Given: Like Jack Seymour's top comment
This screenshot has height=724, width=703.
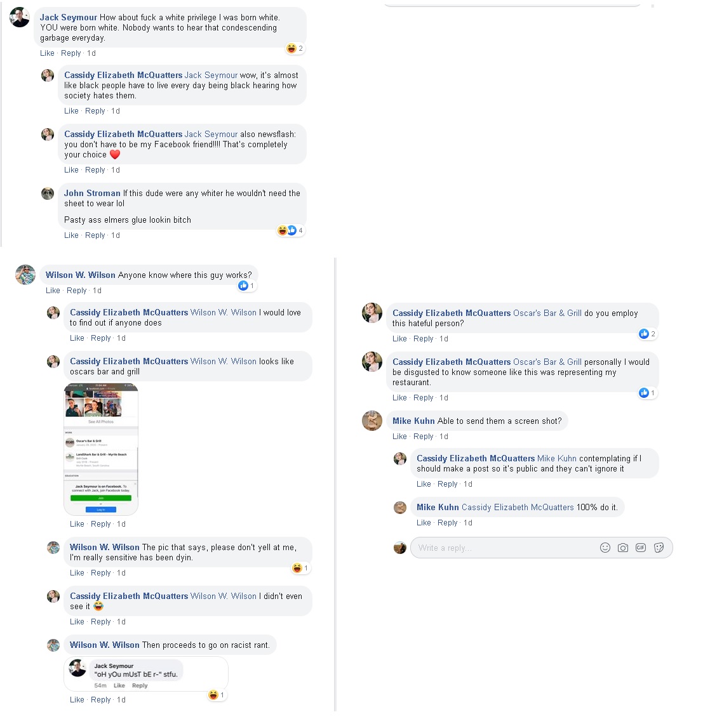Looking at the screenshot, I should (x=47, y=53).
